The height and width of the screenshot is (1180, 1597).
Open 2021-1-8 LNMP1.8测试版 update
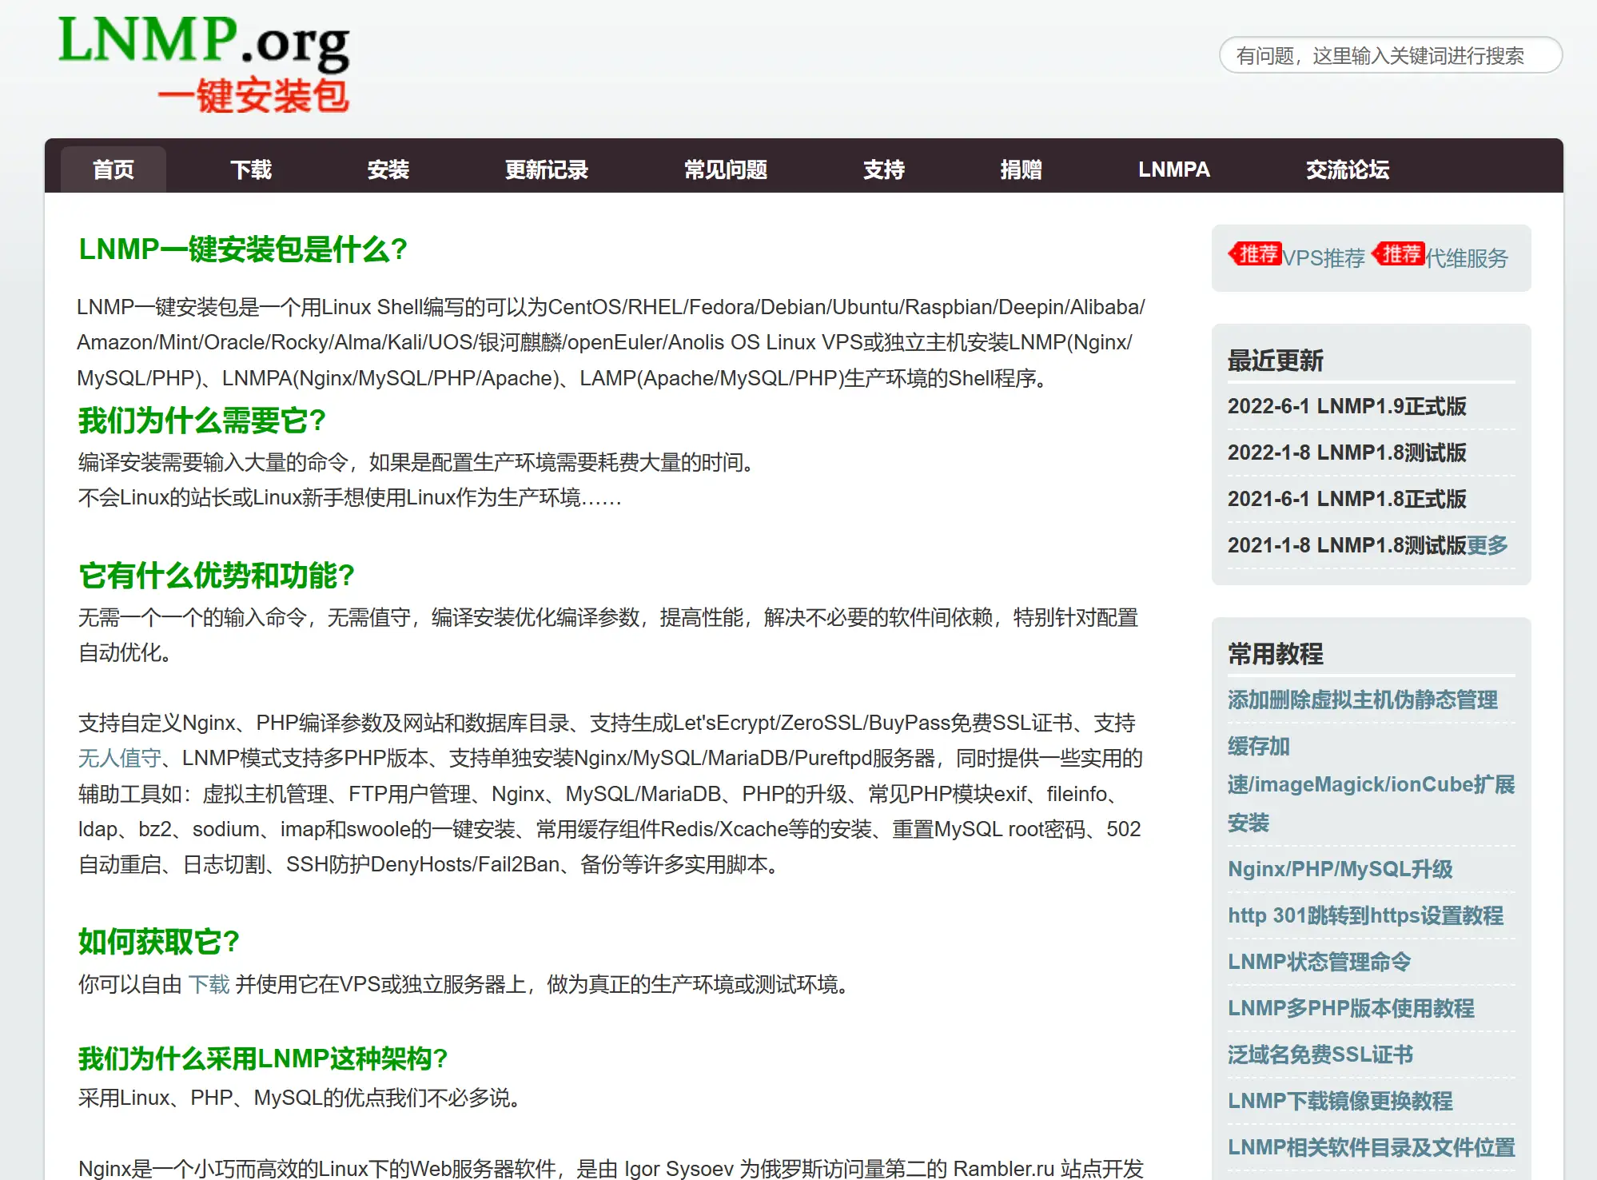(1348, 545)
